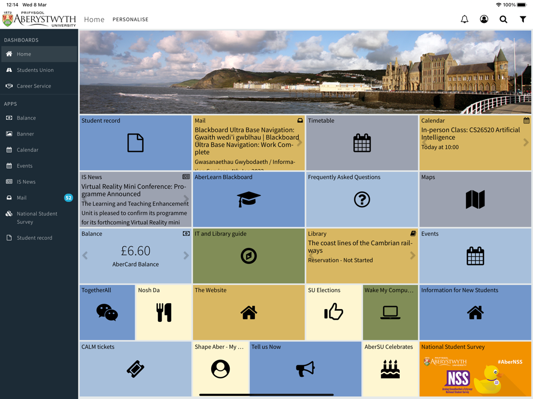The image size is (533, 399).
Task: Click the £6.60 AberCard balance amount
Action: coord(135,251)
